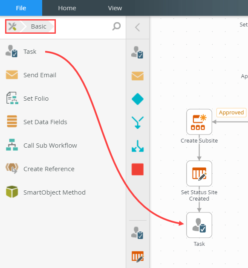This screenshot has height=268, width=248.
Task: Click the Task icon in toolbox list
Action: click(x=12, y=51)
